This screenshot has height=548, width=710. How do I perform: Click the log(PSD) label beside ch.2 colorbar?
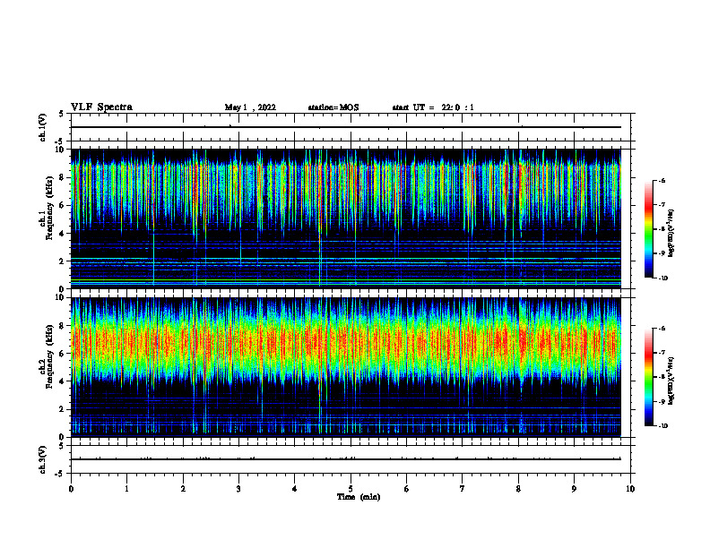671,381
